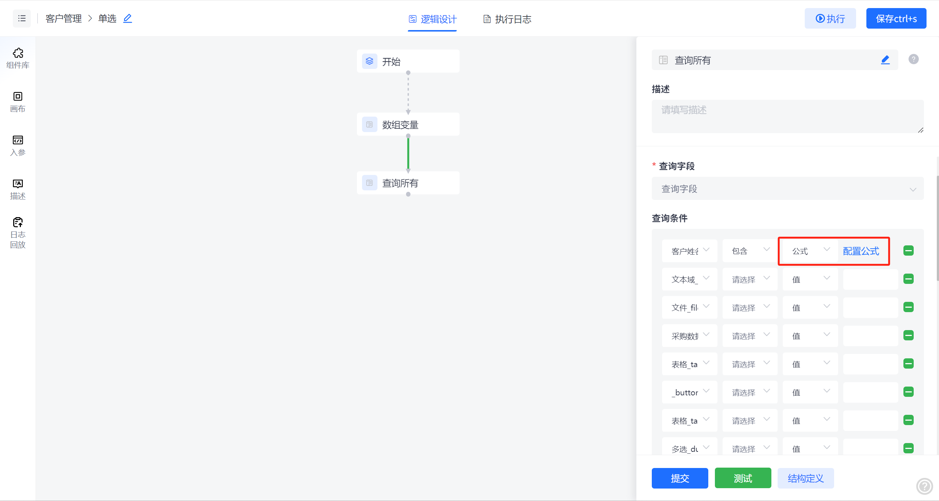Click into the 请填写描述 description text area
939x501 pixels.
pos(787,116)
